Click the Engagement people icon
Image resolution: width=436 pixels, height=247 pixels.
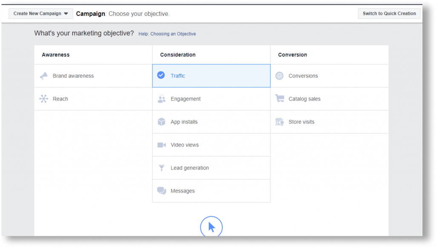coord(161,99)
